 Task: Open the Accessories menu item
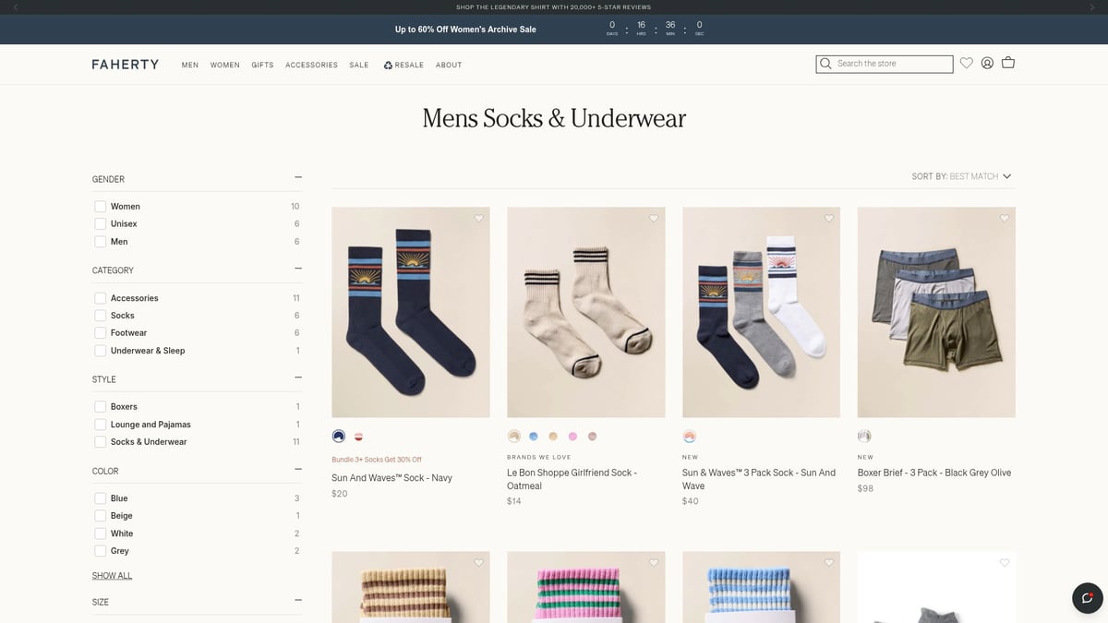[311, 65]
